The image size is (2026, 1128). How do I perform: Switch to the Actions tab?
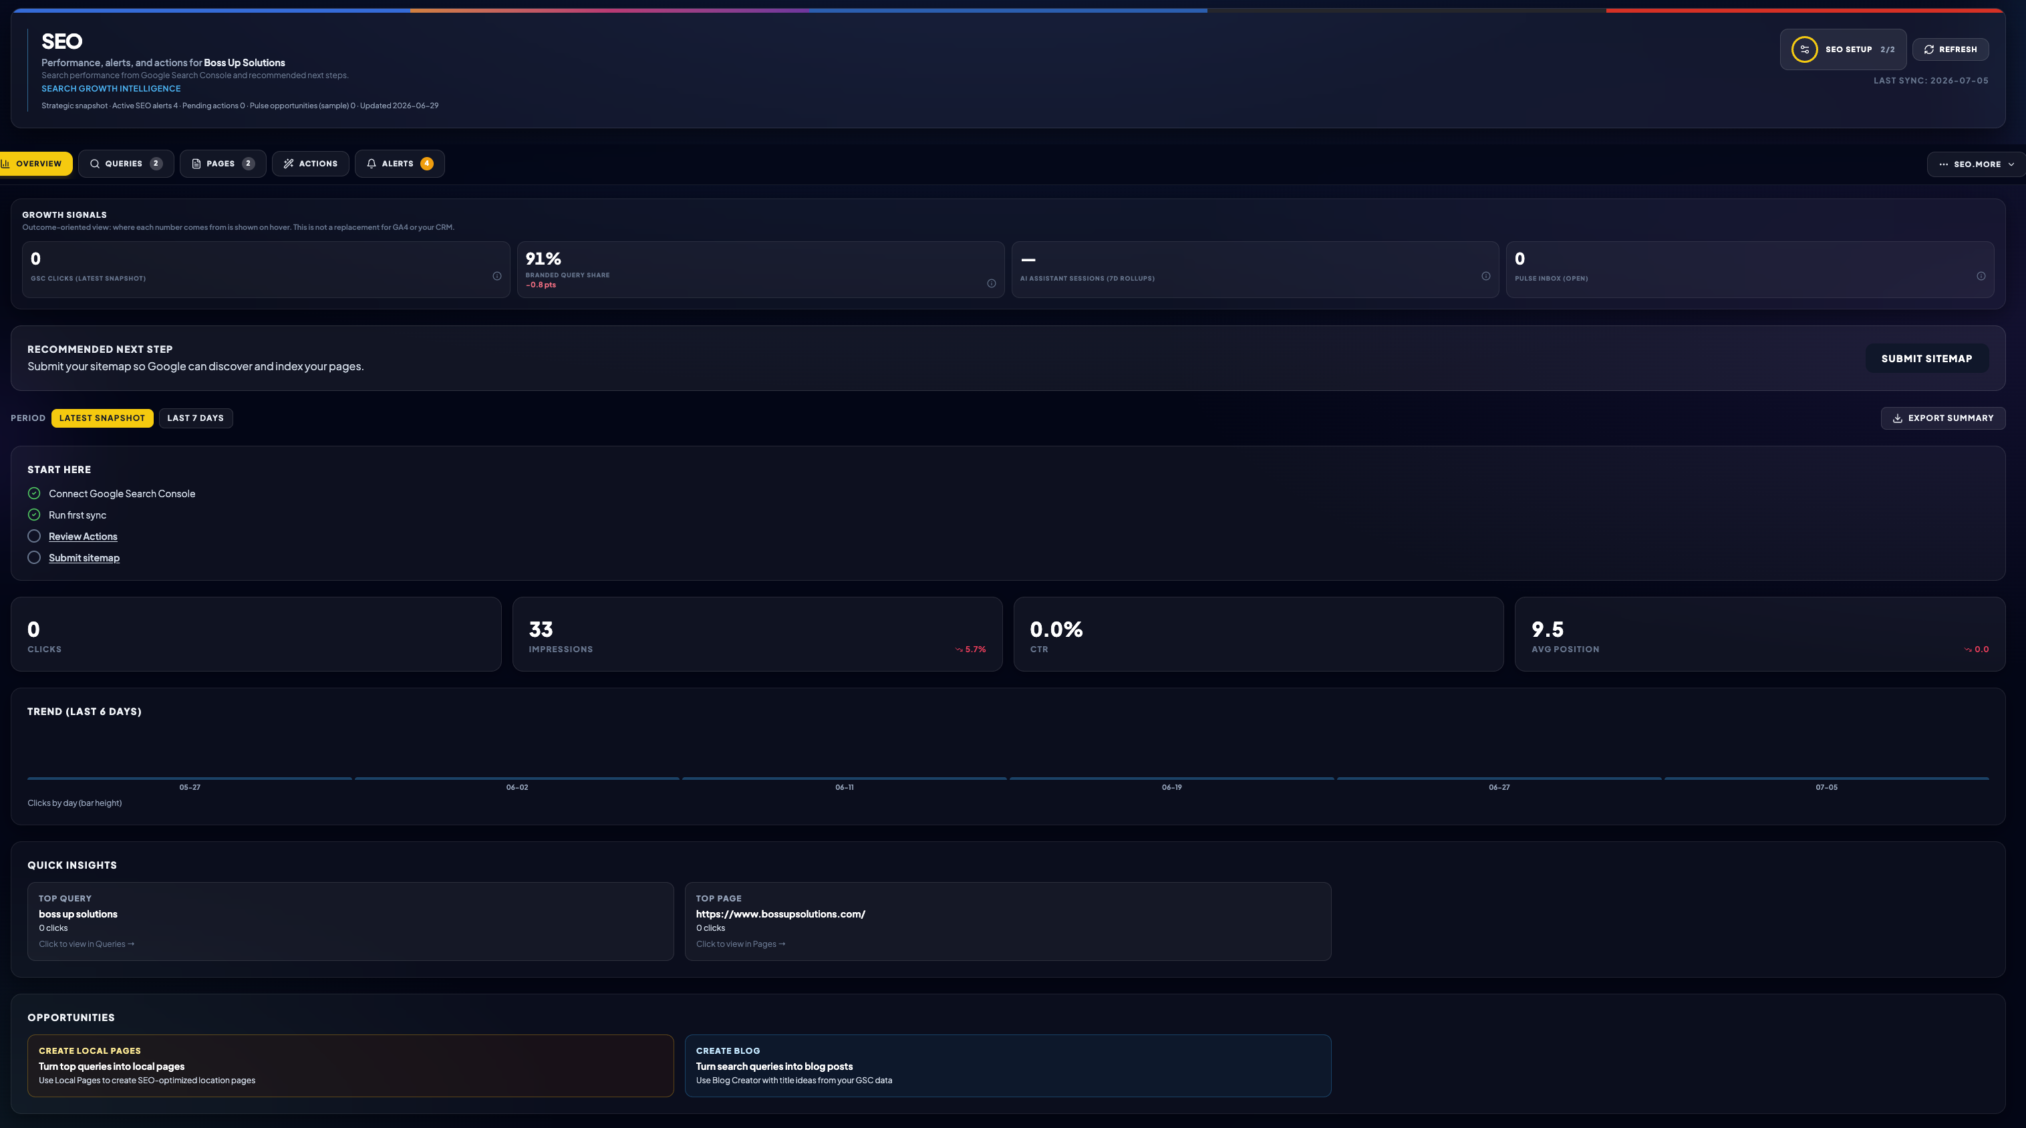tap(311, 164)
